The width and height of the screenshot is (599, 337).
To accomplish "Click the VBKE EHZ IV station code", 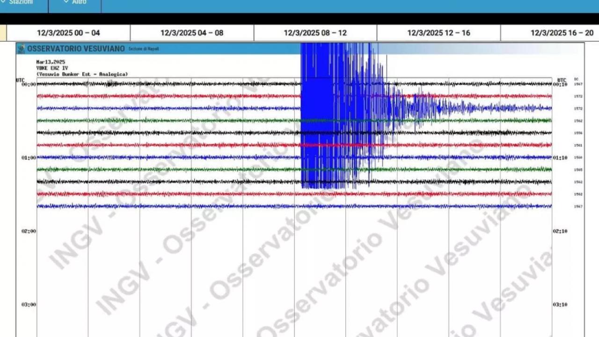I will [52, 68].
